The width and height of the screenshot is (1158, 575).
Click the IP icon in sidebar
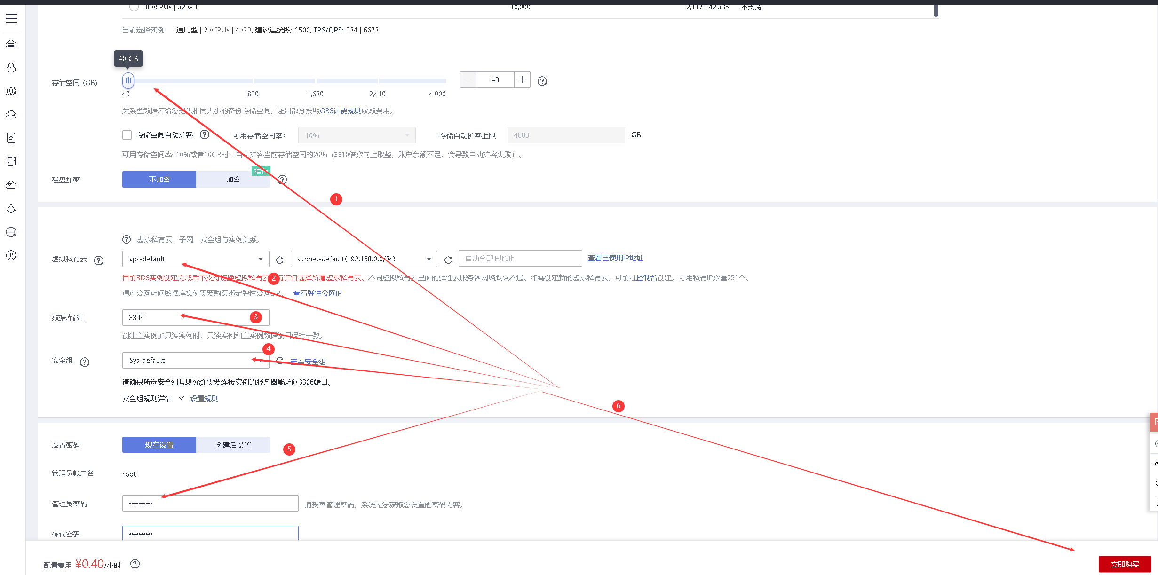click(11, 255)
